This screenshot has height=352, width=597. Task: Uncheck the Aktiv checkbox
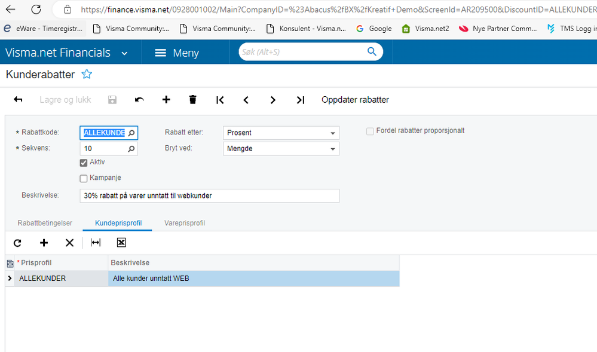pyautogui.click(x=84, y=163)
